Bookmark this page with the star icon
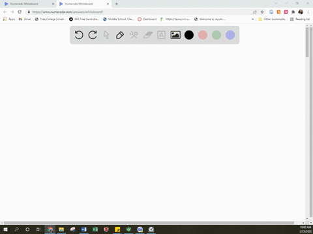Screen dimensions: 313x234 tap(262, 12)
